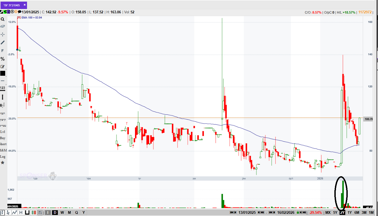The image size is (378, 216).
Task: Select the horizontal line style tool
Action: [2, 81]
